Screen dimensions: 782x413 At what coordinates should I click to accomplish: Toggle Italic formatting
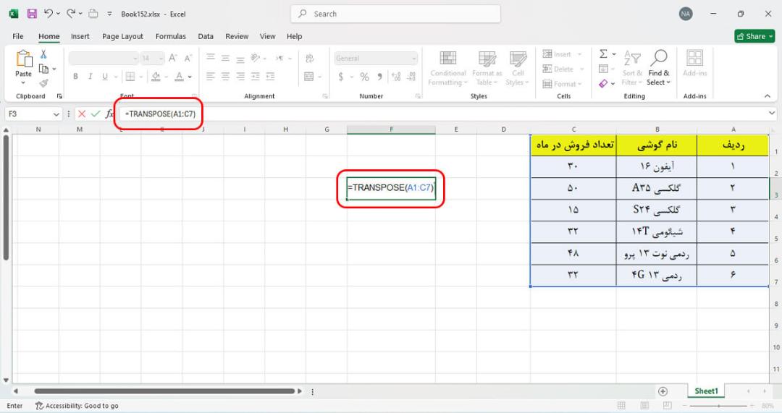(x=91, y=76)
